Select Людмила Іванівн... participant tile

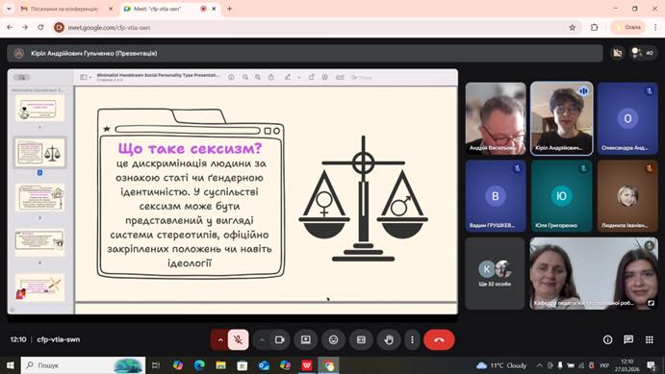coord(627,196)
